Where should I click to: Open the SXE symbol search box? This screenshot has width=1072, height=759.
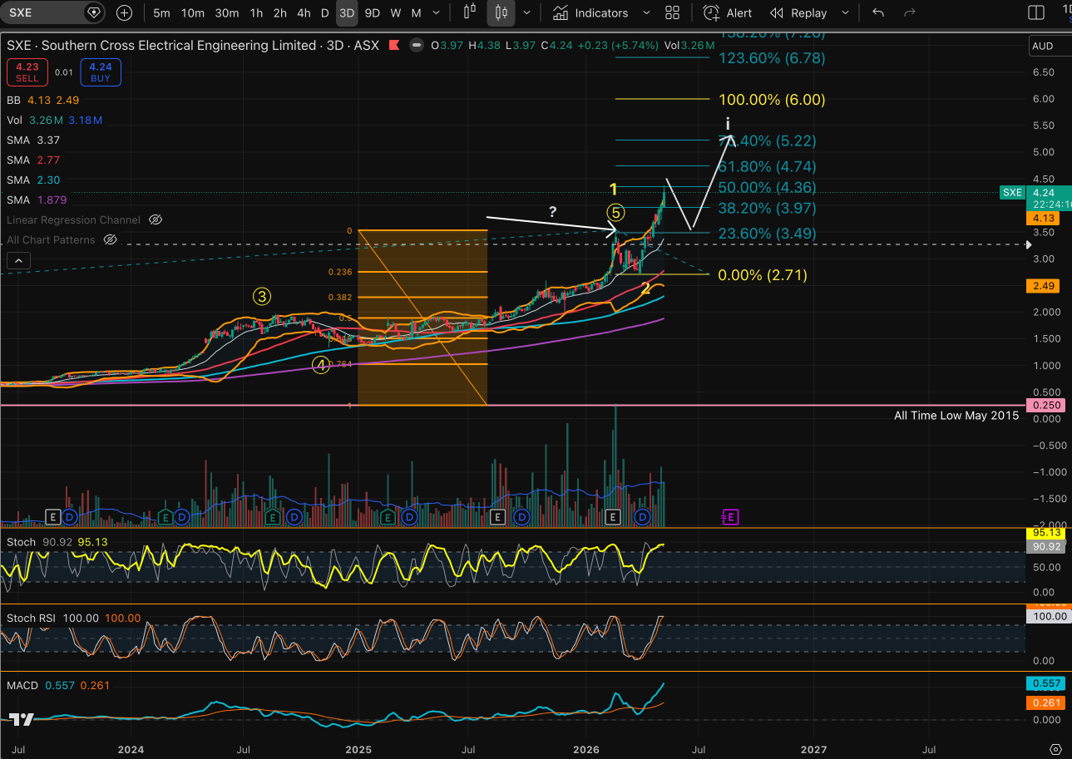coord(54,12)
